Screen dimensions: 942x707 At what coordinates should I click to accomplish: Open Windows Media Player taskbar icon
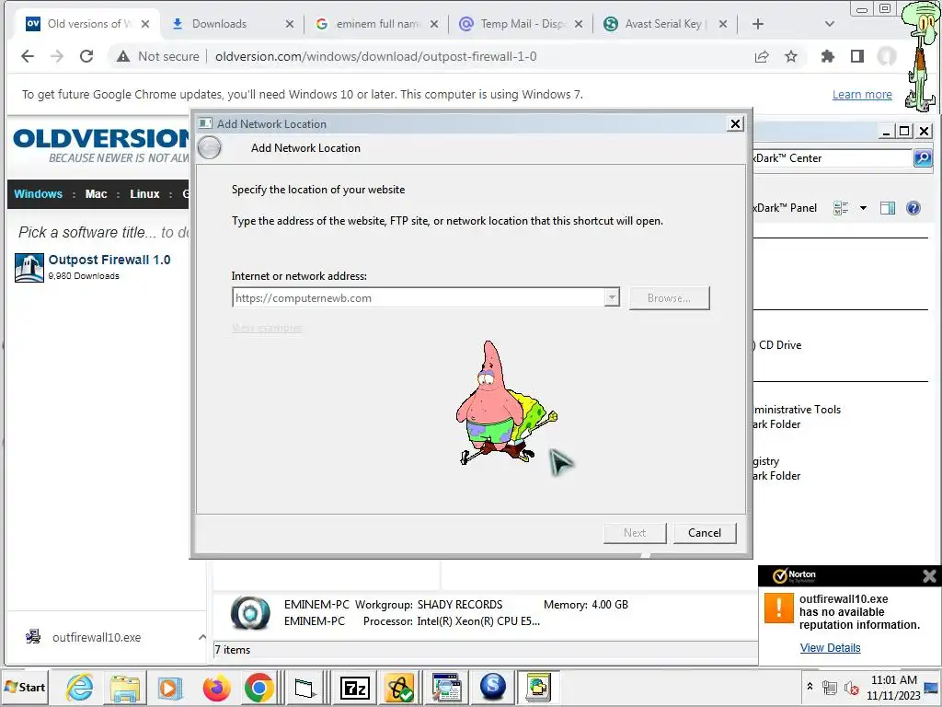(x=169, y=687)
